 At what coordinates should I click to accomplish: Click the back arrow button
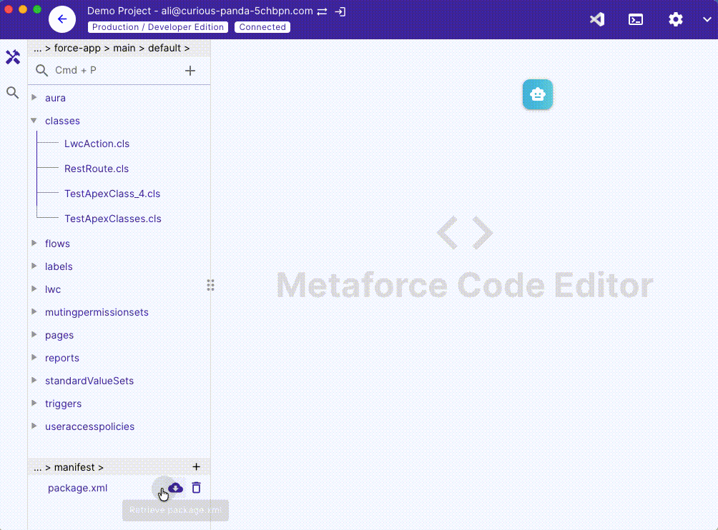62,19
